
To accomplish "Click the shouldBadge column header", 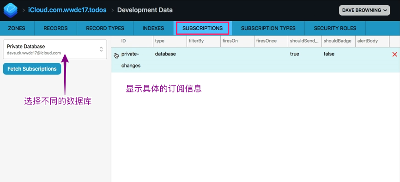I will point(338,41).
